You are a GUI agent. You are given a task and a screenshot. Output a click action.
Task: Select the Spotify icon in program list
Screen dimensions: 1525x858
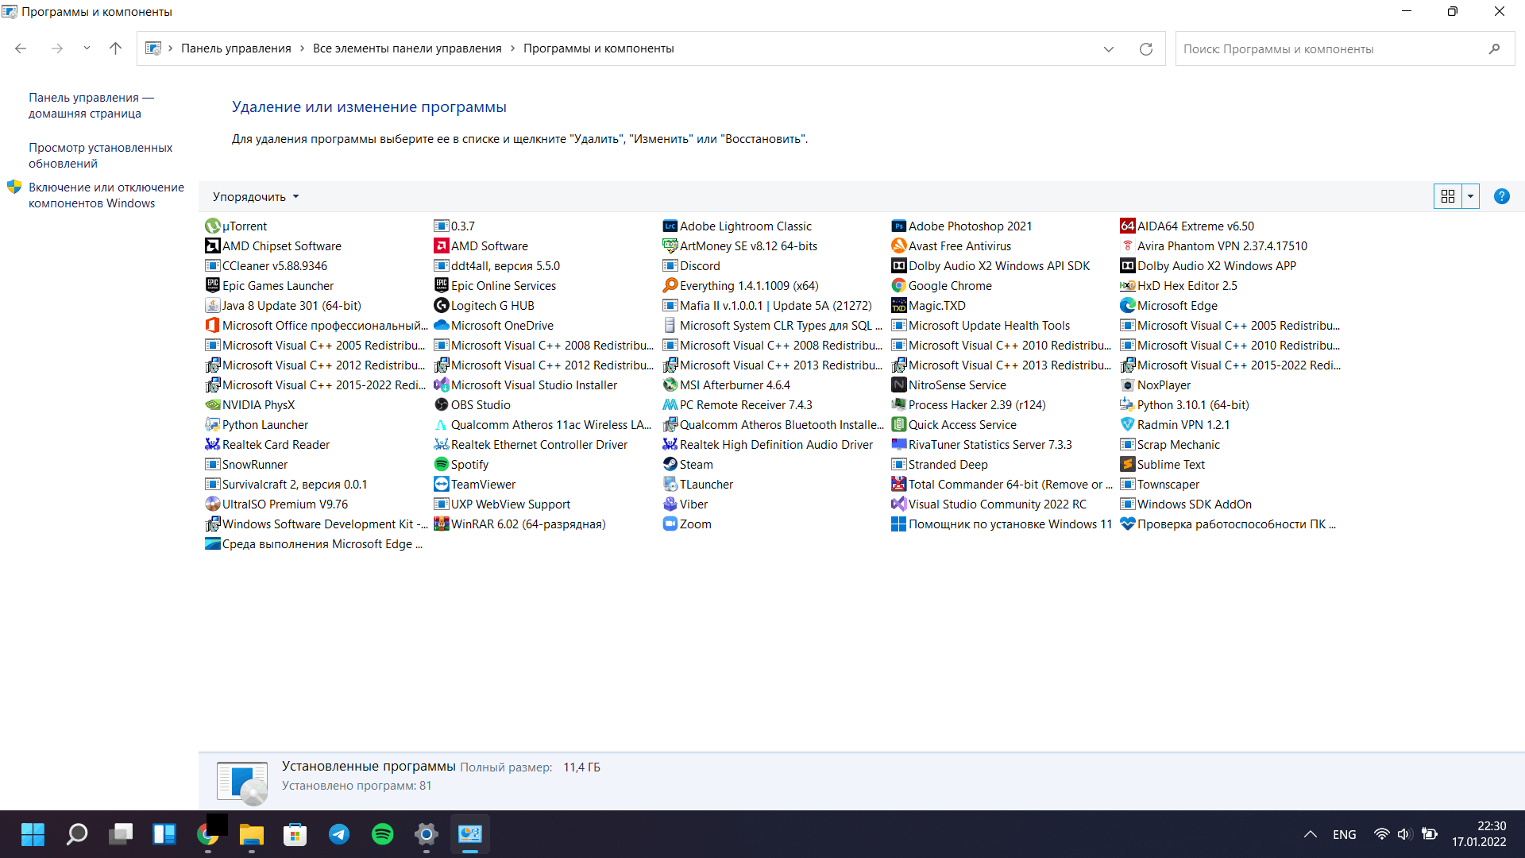coord(441,465)
